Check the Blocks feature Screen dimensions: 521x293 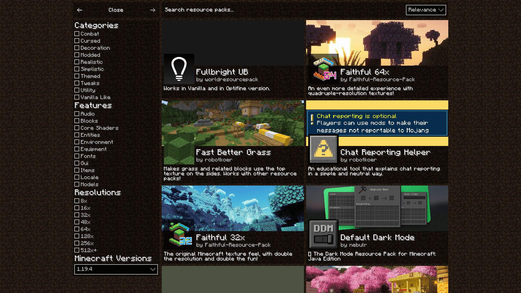click(x=77, y=121)
